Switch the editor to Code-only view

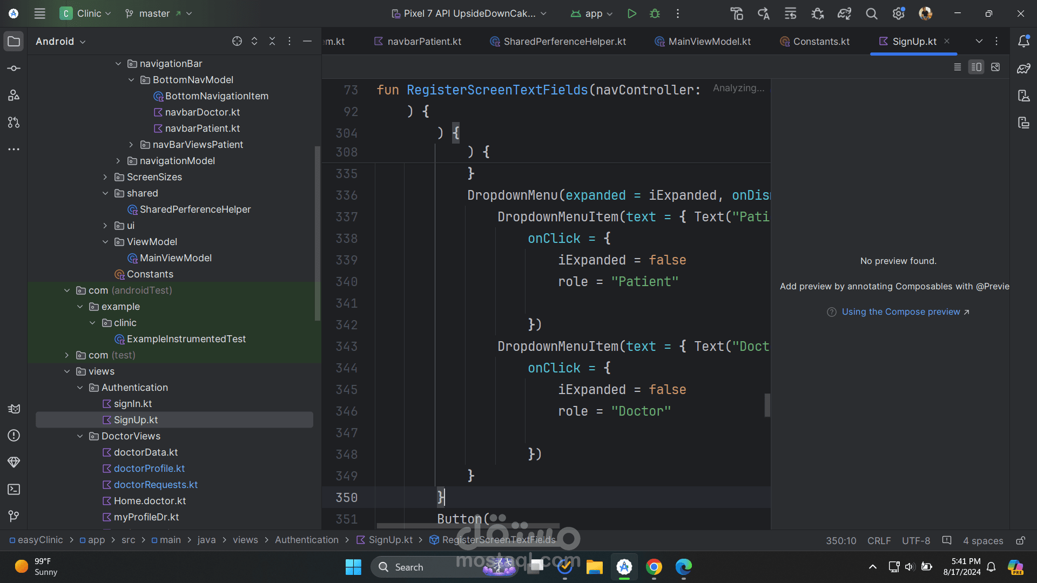(x=957, y=67)
